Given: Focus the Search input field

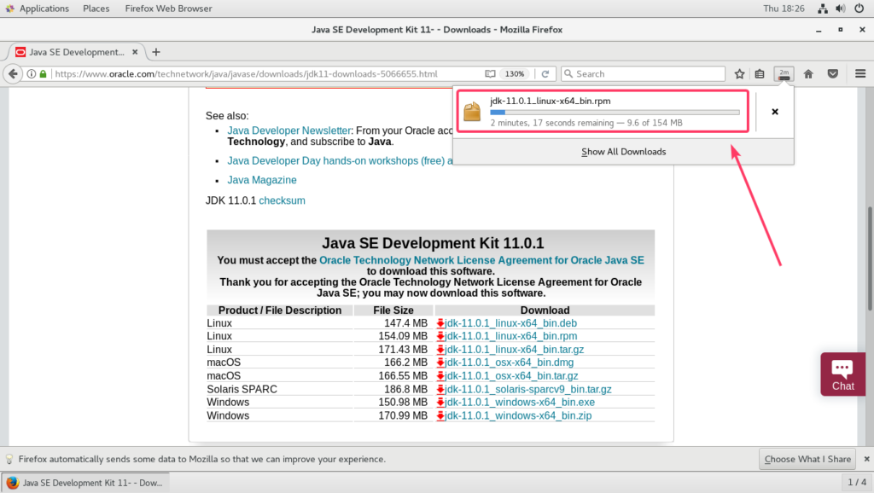Looking at the screenshot, I should [643, 73].
